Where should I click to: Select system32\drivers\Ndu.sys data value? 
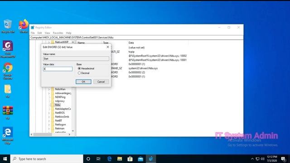click(x=143, y=68)
